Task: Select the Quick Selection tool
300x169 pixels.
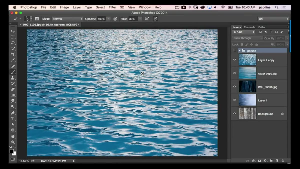Action: pos(13,49)
